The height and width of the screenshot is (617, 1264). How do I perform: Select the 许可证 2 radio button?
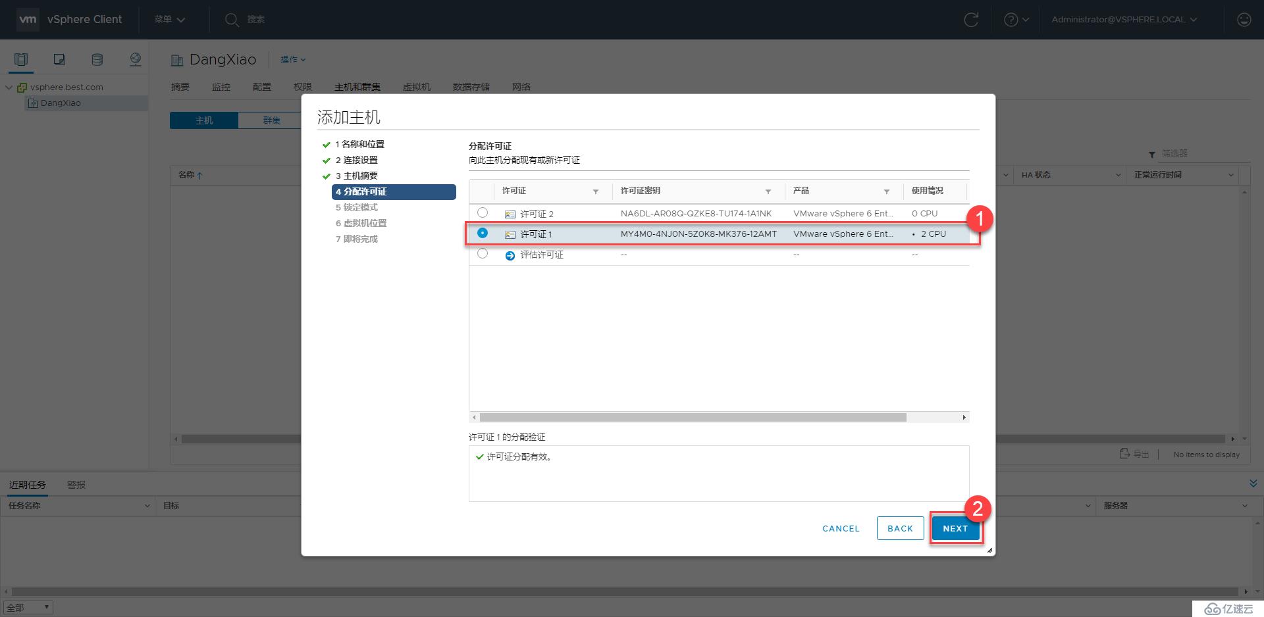pyautogui.click(x=483, y=212)
